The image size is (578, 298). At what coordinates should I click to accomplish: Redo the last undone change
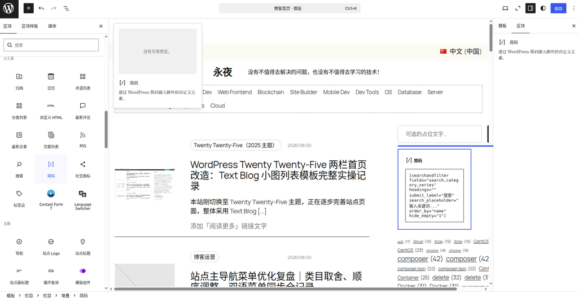pos(54,8)
